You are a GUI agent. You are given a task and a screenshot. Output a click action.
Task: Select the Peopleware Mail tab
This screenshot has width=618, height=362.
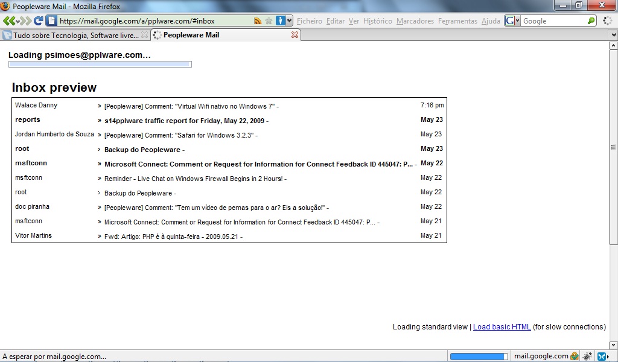[226, 35]
